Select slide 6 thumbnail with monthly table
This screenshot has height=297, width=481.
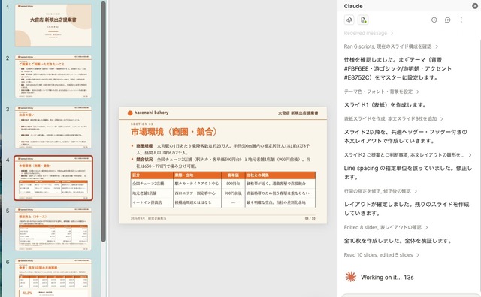53,277
